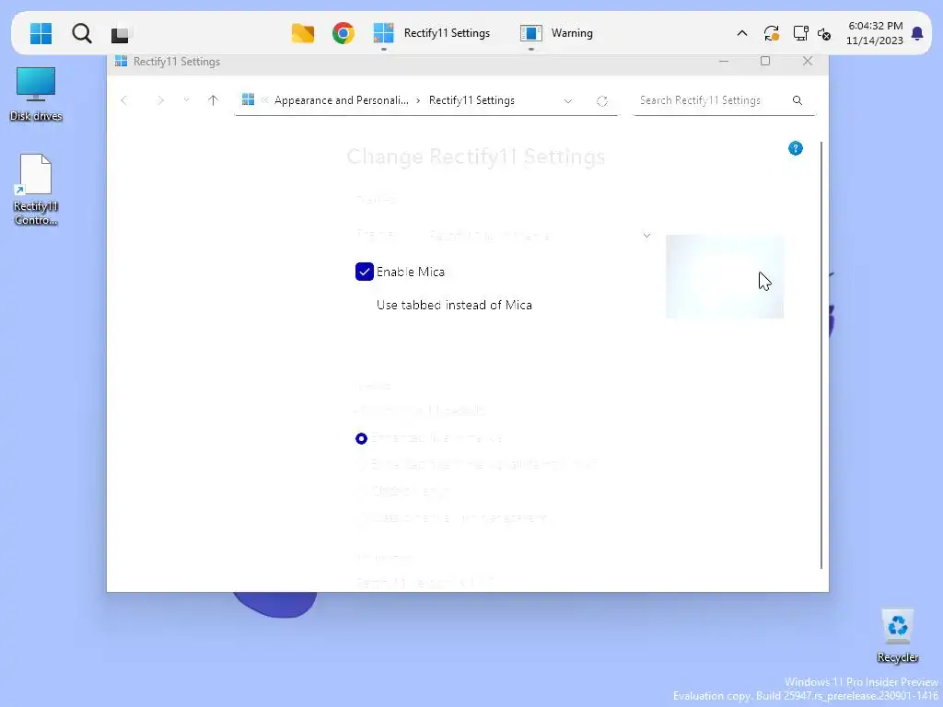Screen dimensions: 943x707
Task: Expand the breadcrumb arrow after Appearance and Personali...
Action: (x=418, y=100)
